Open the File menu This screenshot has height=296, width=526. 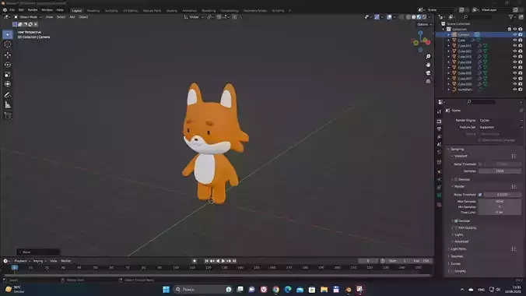coord(12,10)
